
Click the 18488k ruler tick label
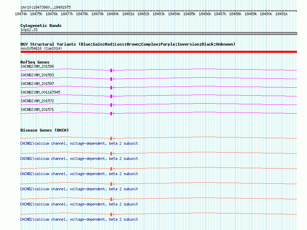coord(235,14)
